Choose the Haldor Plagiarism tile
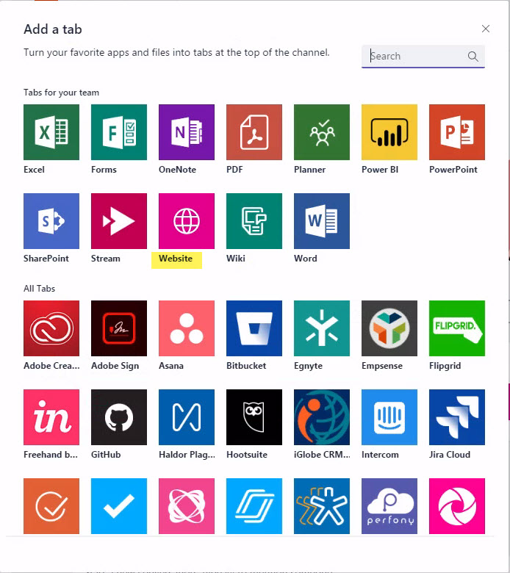This screenshot has height=573, width=510. [x=187, y=417]
